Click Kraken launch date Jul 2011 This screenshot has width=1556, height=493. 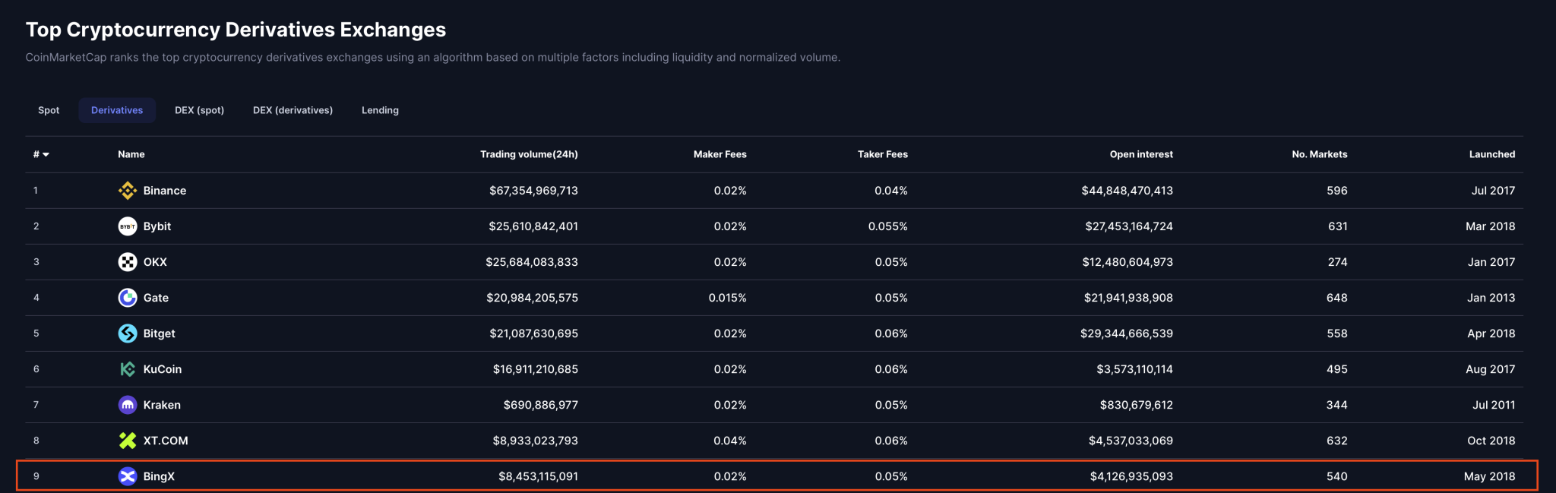tap(1494, 405)
